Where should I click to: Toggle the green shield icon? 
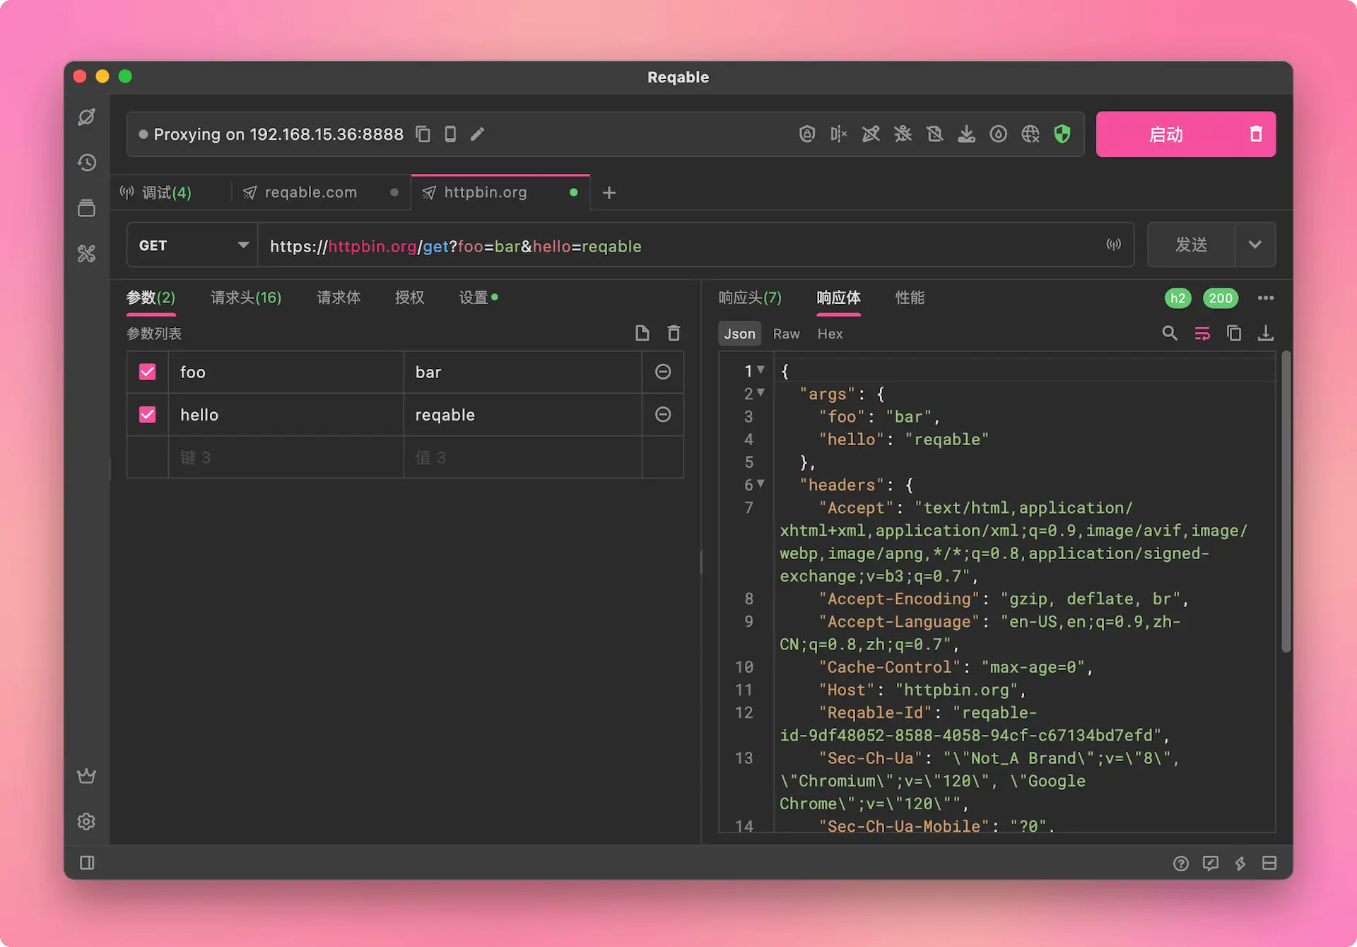1062,134
